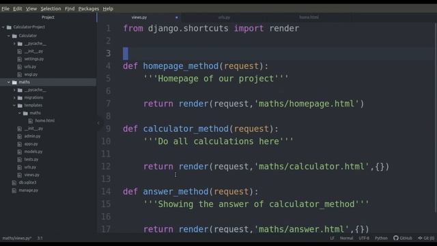Click the highlighted maths folder icon
This screenshot has width=437, height=246.
click(14, 82)
